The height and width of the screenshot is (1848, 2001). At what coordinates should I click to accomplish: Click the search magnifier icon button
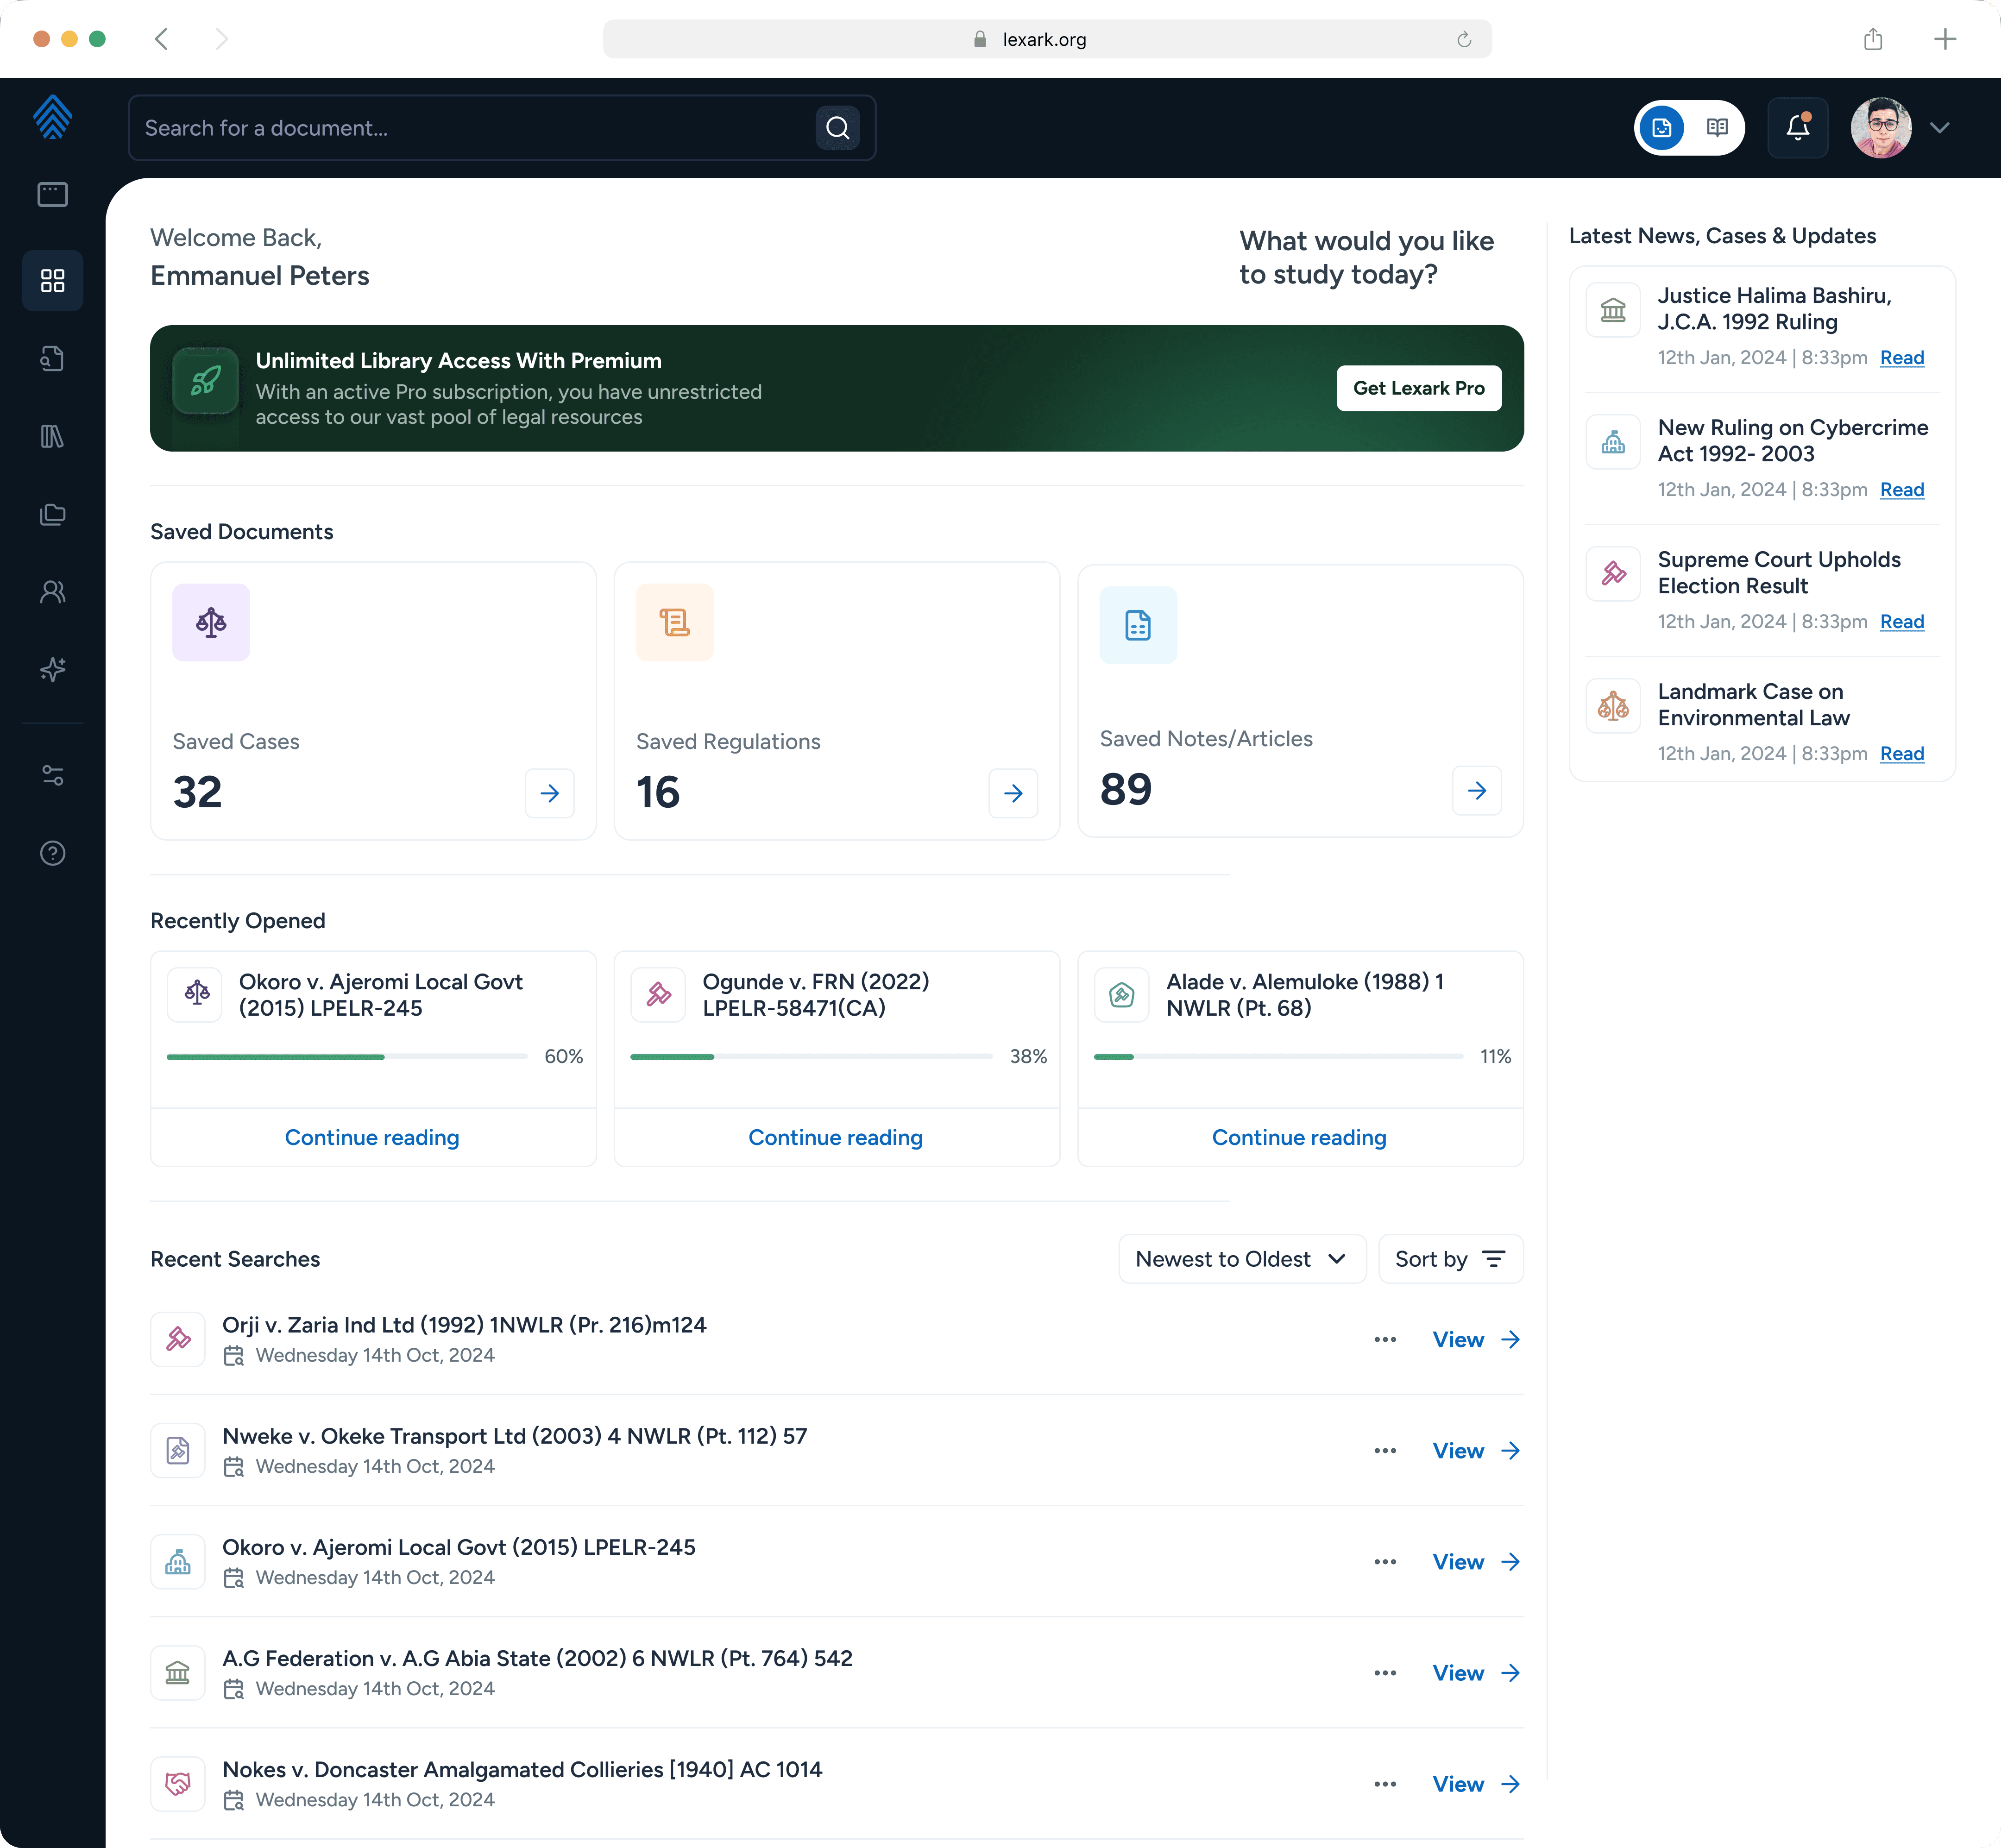tap(837, 128)
